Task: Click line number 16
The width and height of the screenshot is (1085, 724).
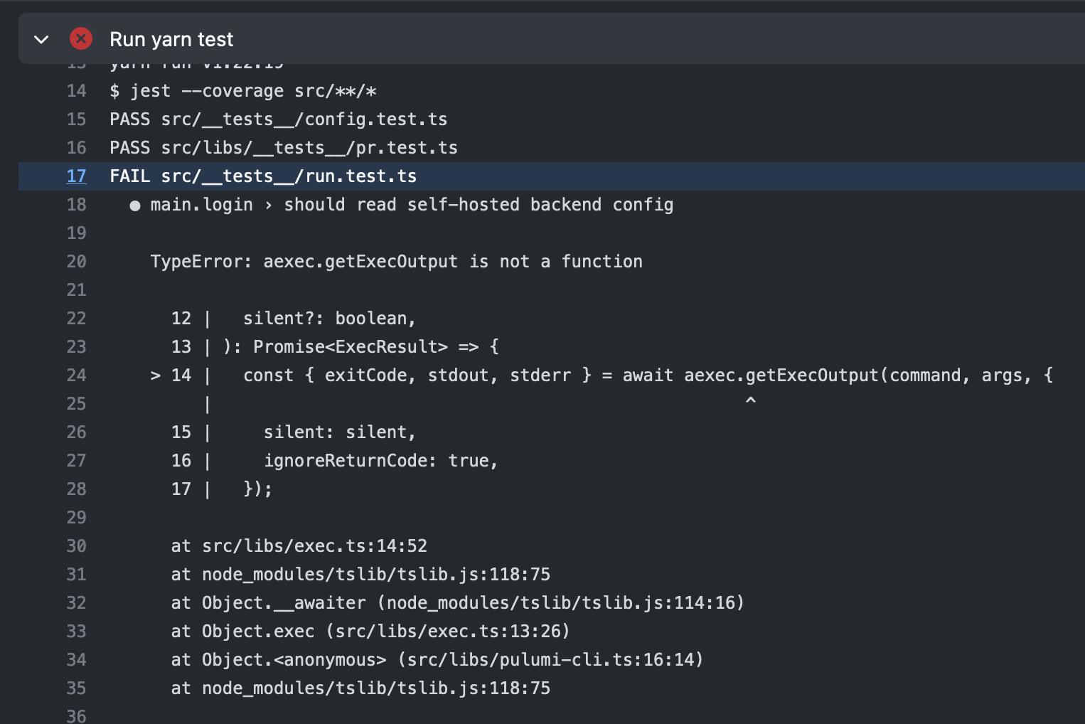Action: (76, 148)
